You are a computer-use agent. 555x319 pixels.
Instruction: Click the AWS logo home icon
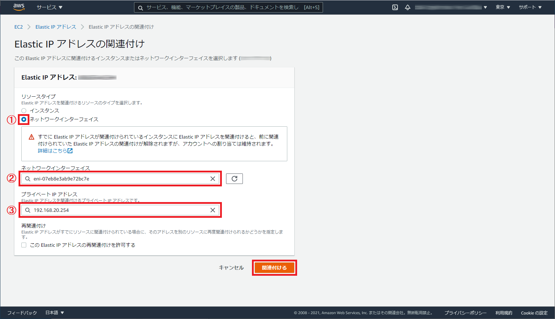click(19, 7)
